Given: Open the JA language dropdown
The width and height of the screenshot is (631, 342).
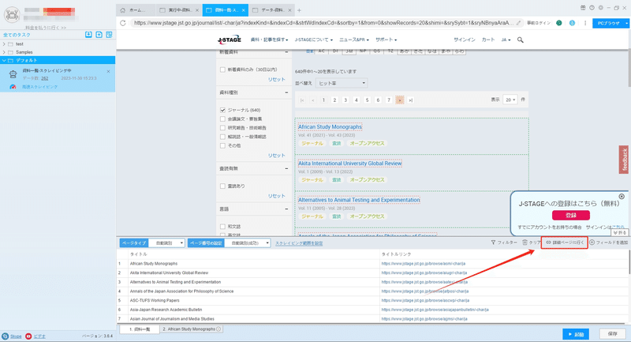Looking at the screenshot, I should click(506, 39).
